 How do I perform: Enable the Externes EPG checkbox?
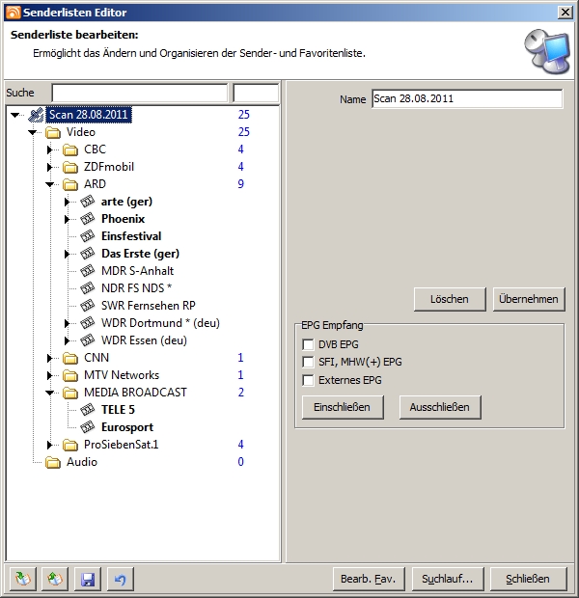click(308, 380)
